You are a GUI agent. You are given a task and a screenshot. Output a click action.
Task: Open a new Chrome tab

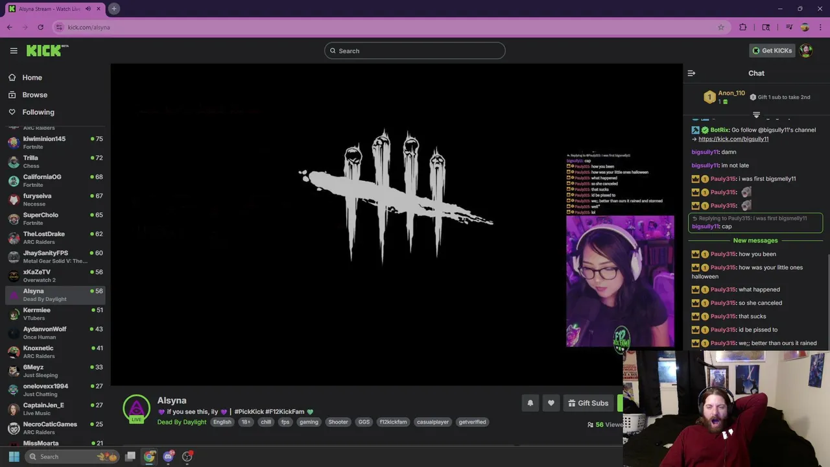point(113,8)
